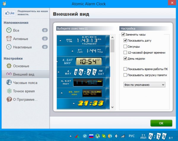Viewport: 178px width, 141px height.
Task: Open the subscribe-to-news link text
Action: (33, 13)
